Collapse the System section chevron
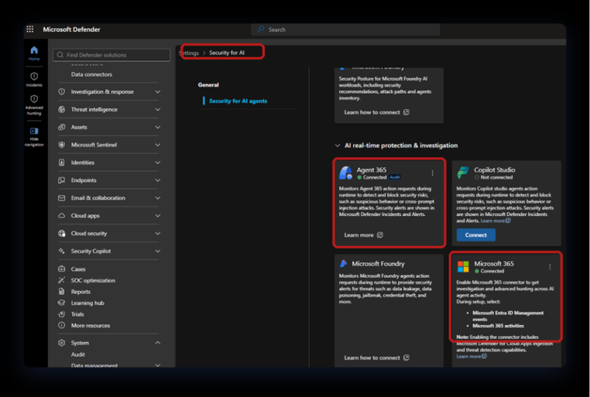This screenshot has height=397, width=590. (158, 343)
